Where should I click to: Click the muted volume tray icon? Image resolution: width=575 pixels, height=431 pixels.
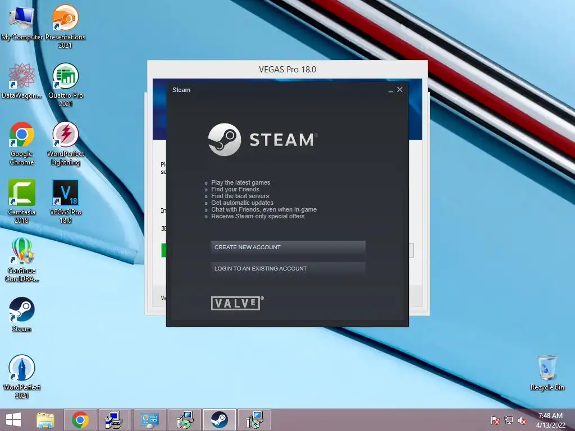[522, 420]
